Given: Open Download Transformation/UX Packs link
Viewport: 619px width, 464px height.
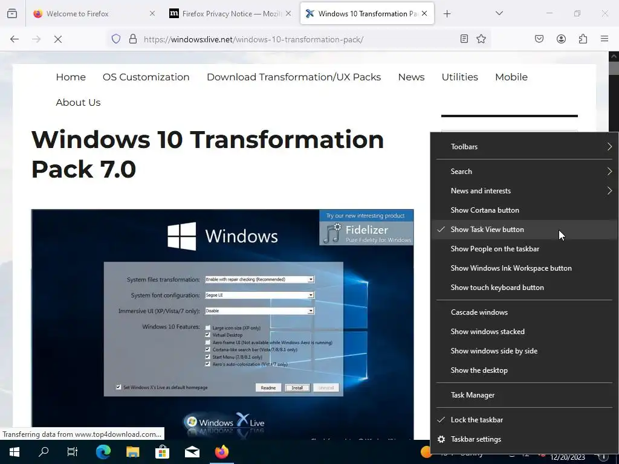Looking at the screenshot, I should point(294,77).
